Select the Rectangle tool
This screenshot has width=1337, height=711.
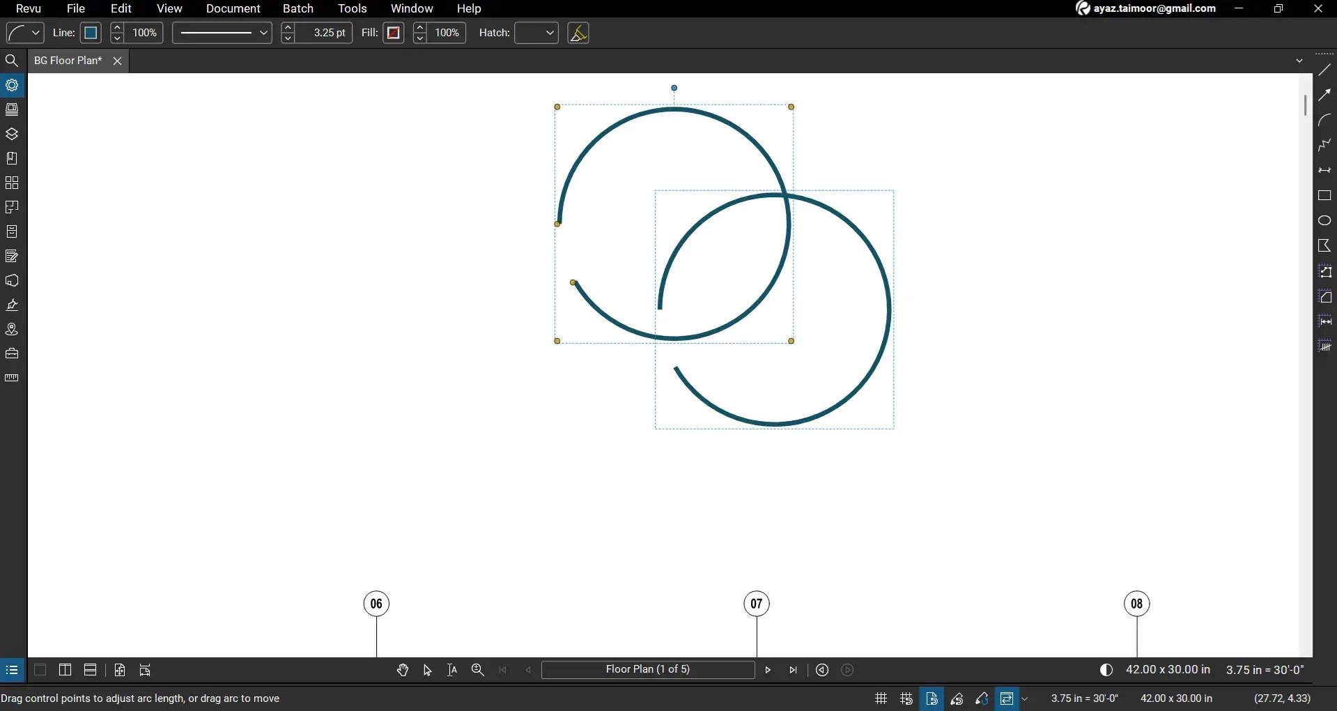point(1325,196)
